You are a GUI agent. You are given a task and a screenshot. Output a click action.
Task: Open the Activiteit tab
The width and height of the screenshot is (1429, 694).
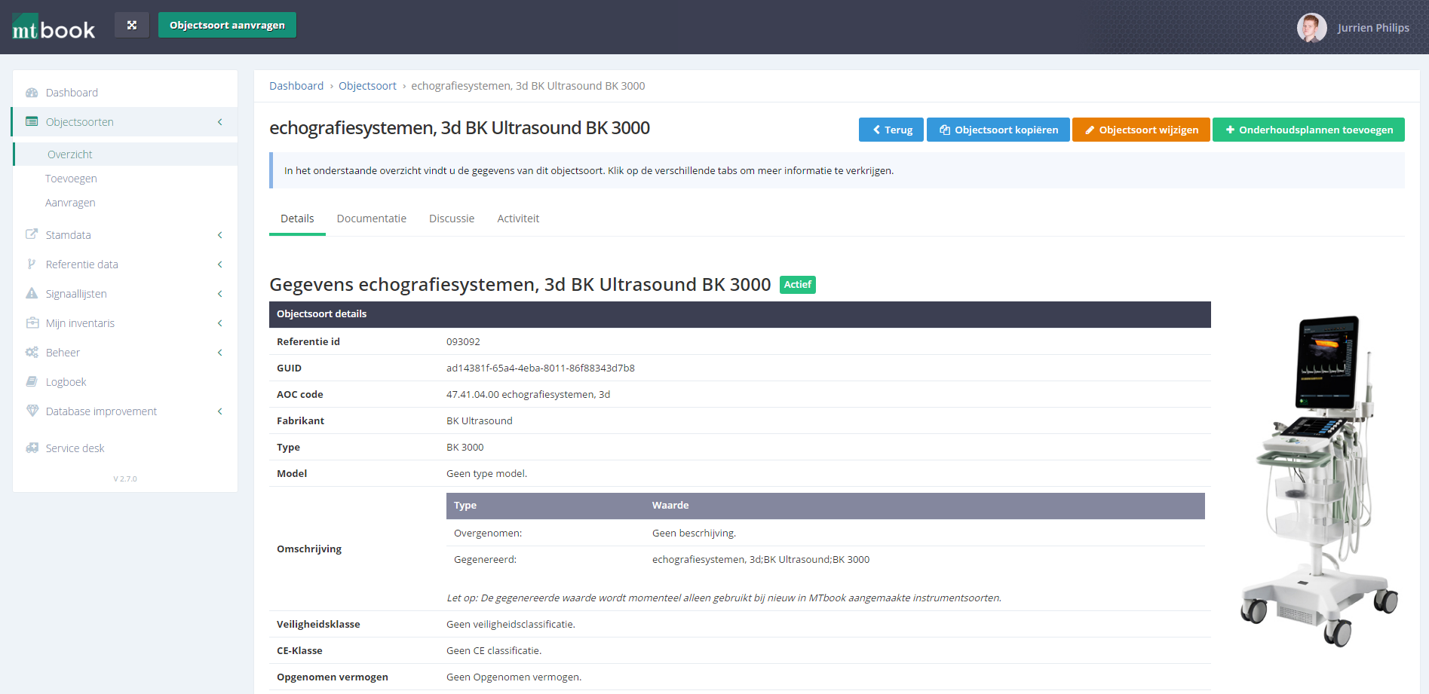(x=518, y=219)
